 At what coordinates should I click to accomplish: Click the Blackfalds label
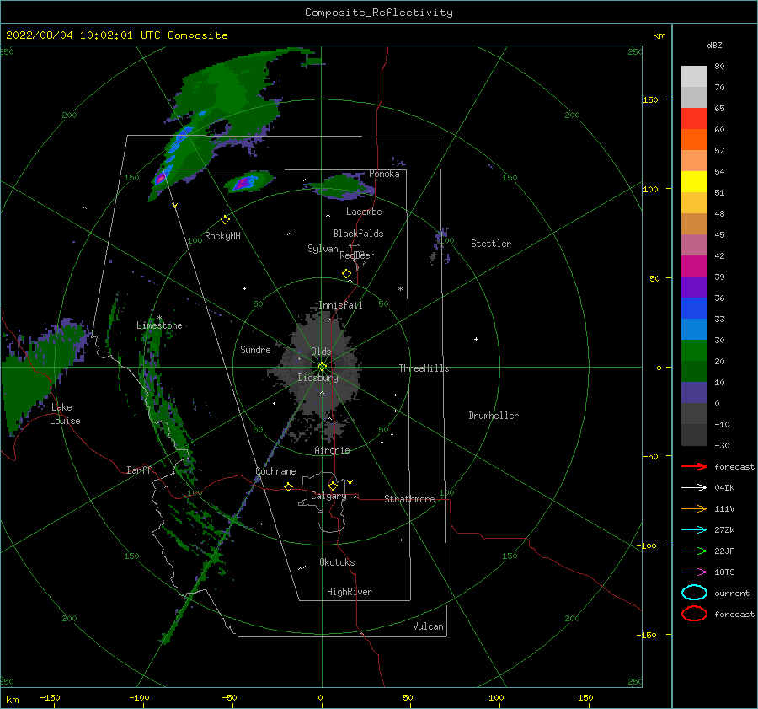(x=358, y=234)
